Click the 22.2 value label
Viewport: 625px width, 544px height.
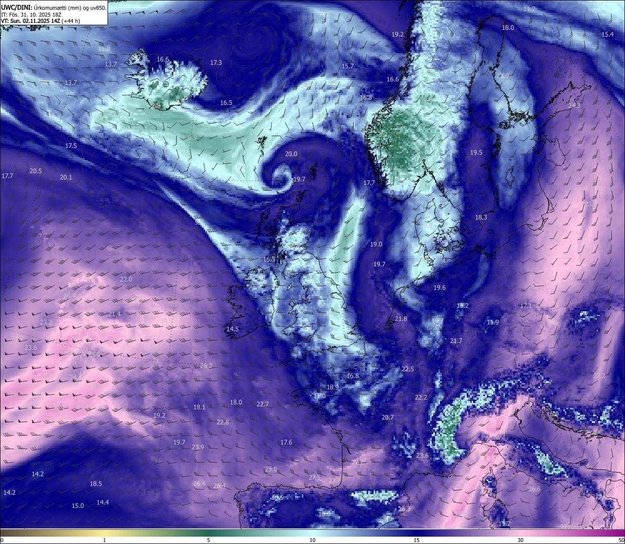tap(421, 397)
